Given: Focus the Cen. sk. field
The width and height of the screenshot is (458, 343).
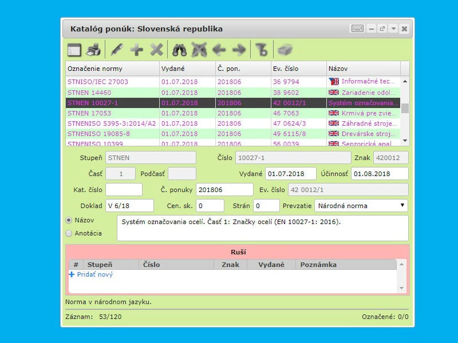Looking at the screenshot, I should [210, 206].
